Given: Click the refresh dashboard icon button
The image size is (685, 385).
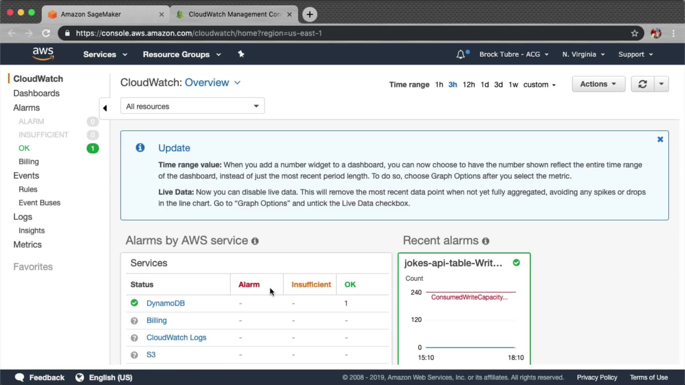Looking at the screenshot, I should pos(642,84).
